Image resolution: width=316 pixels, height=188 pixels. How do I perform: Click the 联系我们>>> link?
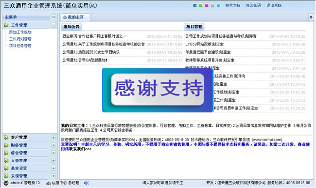pos(80,149)
